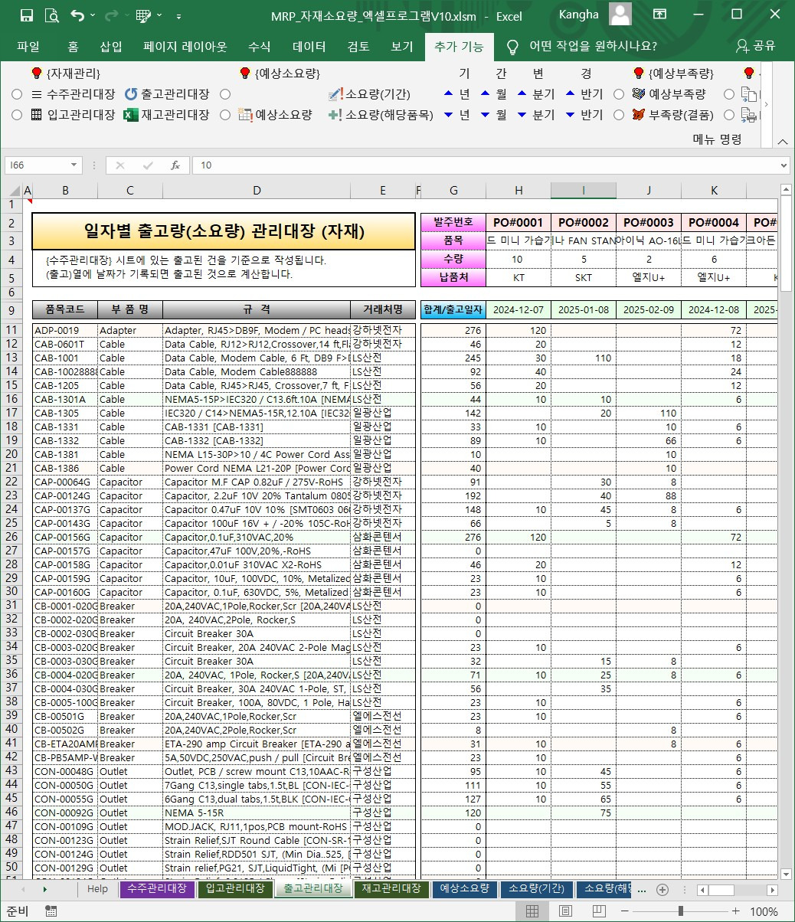Image resolution: width=795 pixels, height=922 pixels.
Task: Click the 부족량(결품) icon in ribbon
Action: (x=639, y=115)
